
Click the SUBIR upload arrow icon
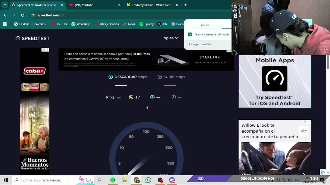tap(160, 77)
